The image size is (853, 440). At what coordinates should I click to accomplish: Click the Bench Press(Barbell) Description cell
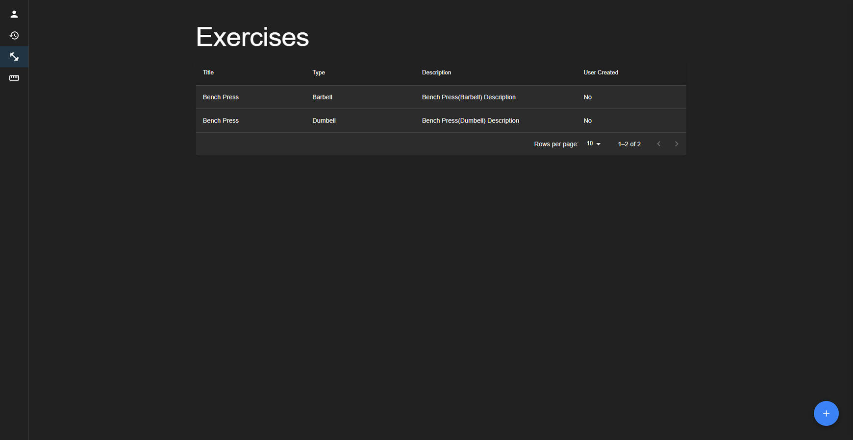tap(469, 97)
